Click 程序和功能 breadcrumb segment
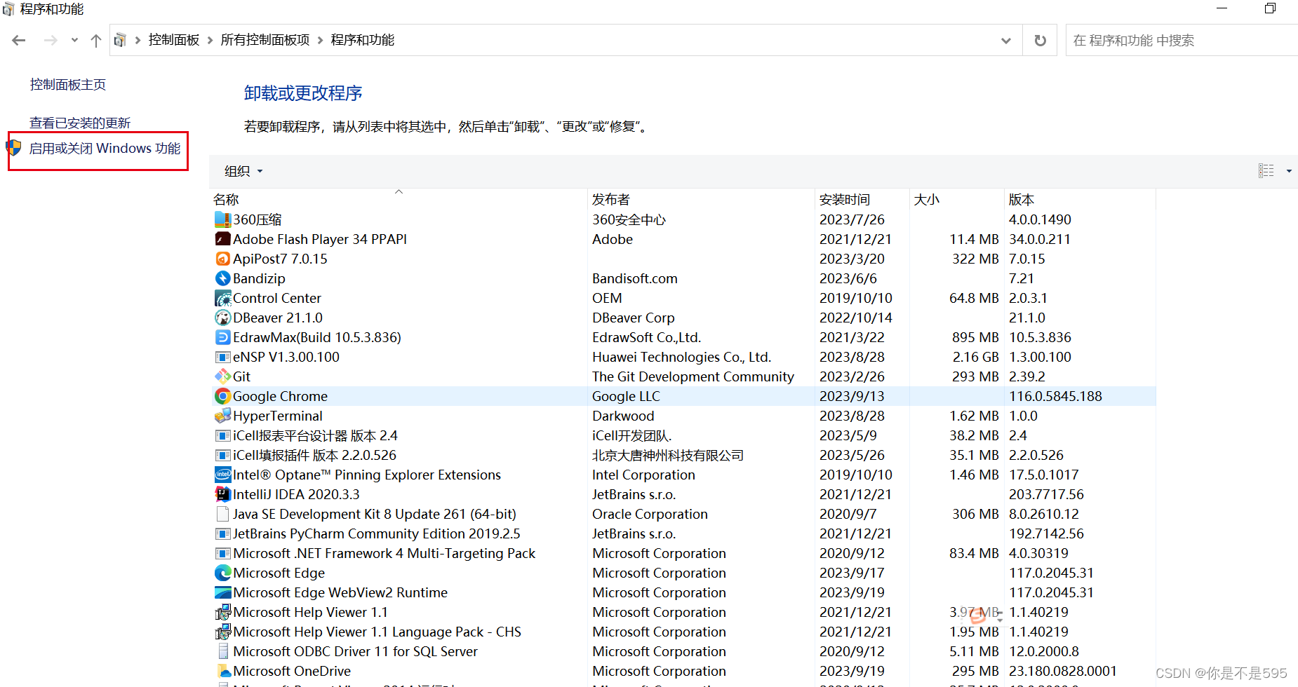 (x=363, y=40)
